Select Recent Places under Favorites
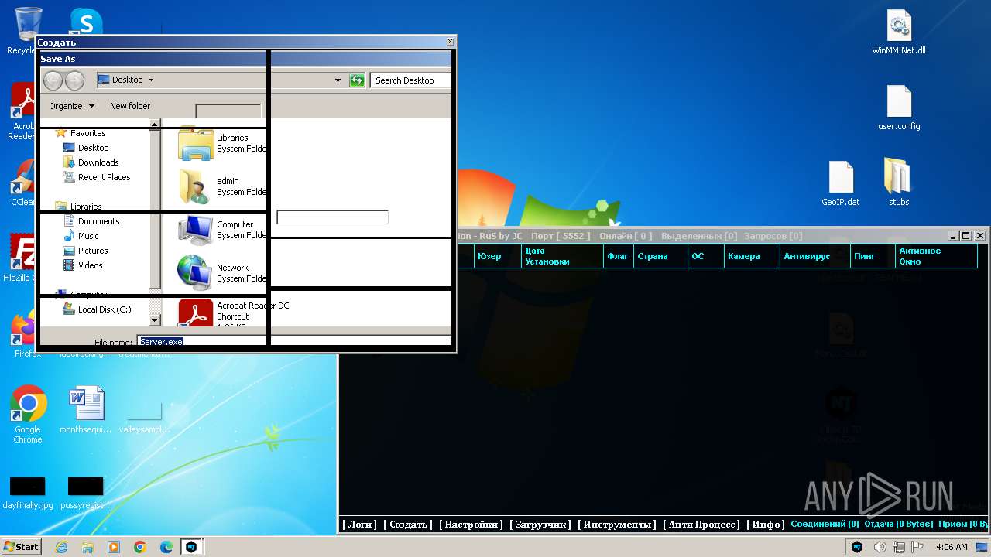The height and width of the screenshot is (557, 991). pos(104,177)
